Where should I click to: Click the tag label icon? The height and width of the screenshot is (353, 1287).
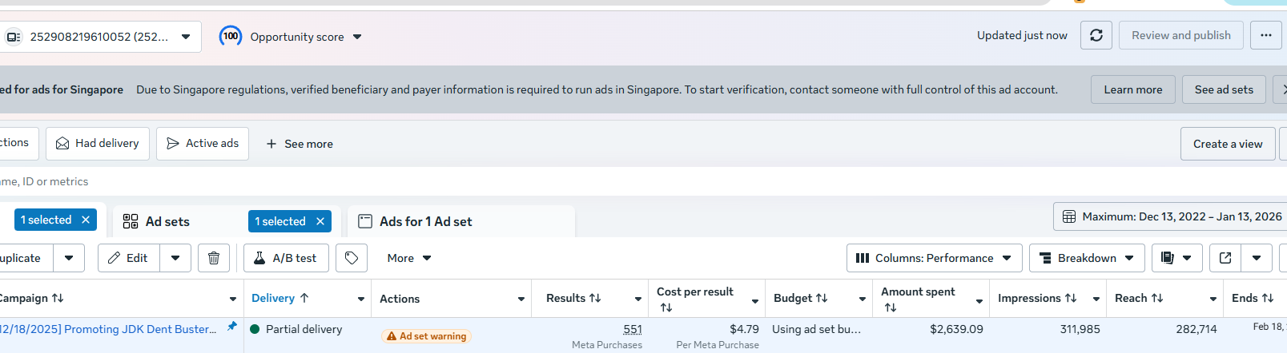tap(352, 258)
